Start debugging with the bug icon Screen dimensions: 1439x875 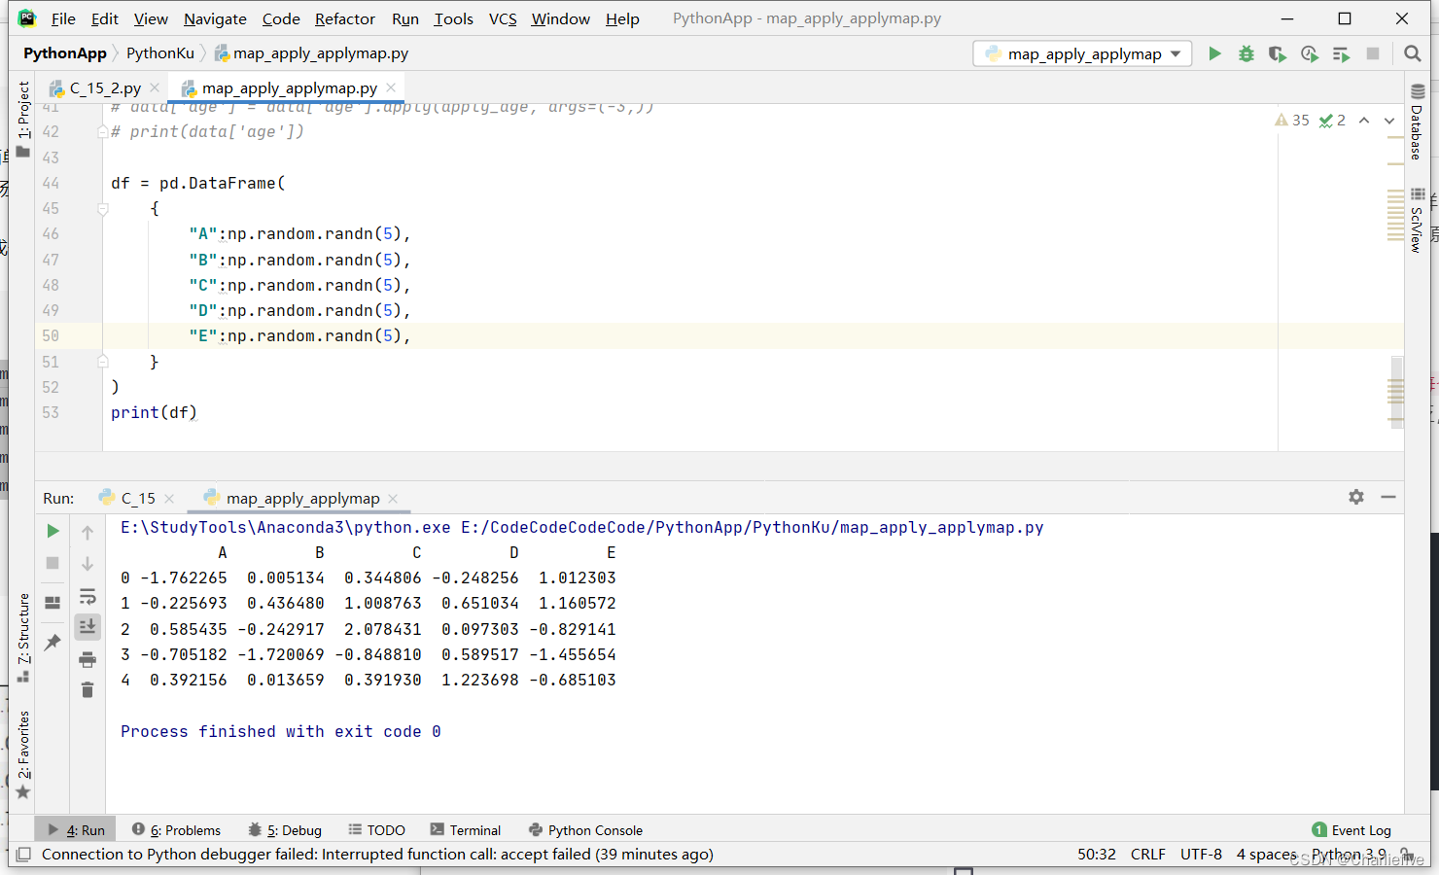1246,53
